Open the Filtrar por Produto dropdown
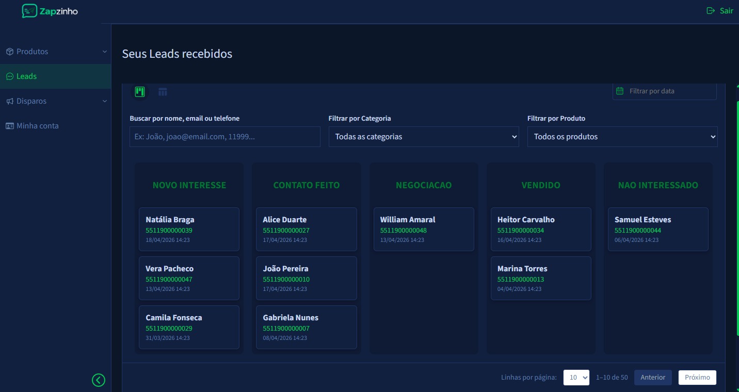Image resolution: width=739 pixels, height=392 pixels. tap(622, 137)
